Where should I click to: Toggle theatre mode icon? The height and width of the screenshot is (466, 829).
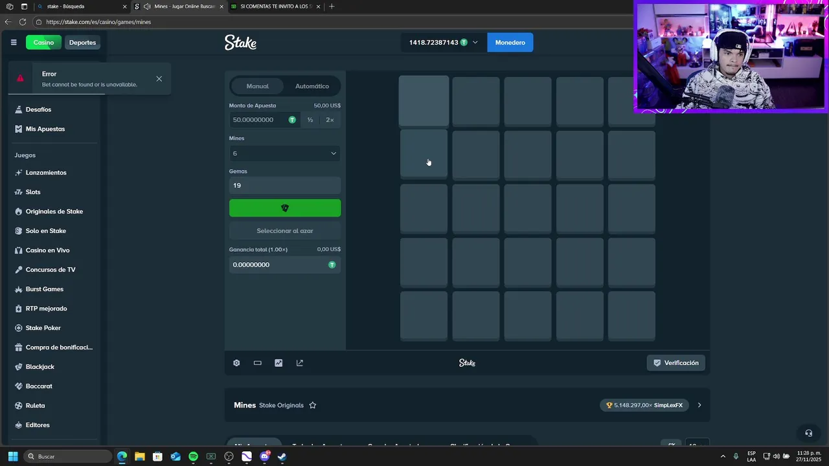258,363
